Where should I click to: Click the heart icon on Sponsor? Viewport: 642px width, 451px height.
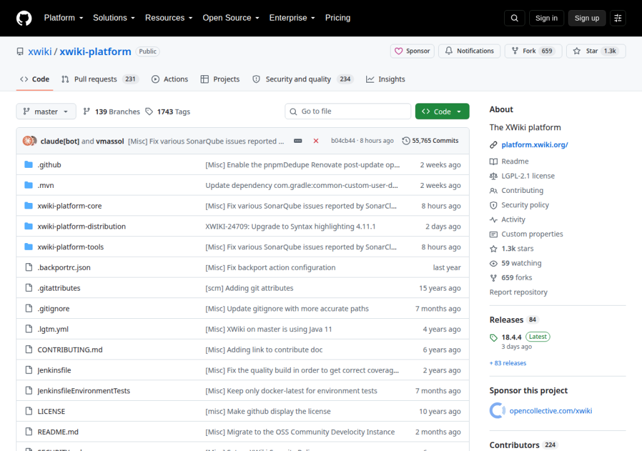pyautogui.click(x=398, y=51)
